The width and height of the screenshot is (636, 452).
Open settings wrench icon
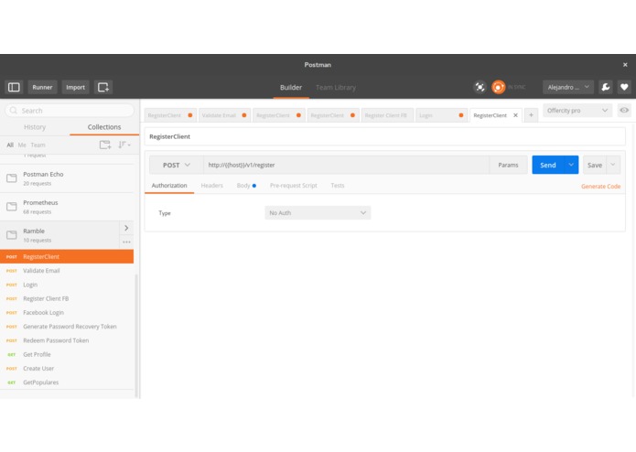(x=606, y=87)
